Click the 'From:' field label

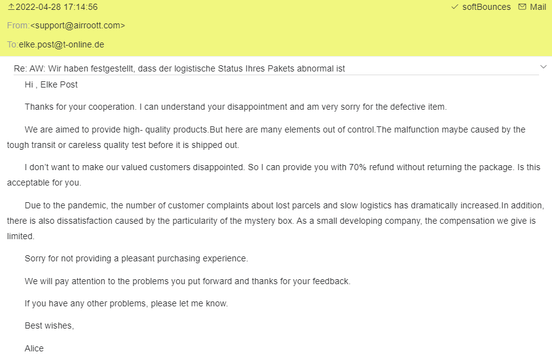pos(18,26)
